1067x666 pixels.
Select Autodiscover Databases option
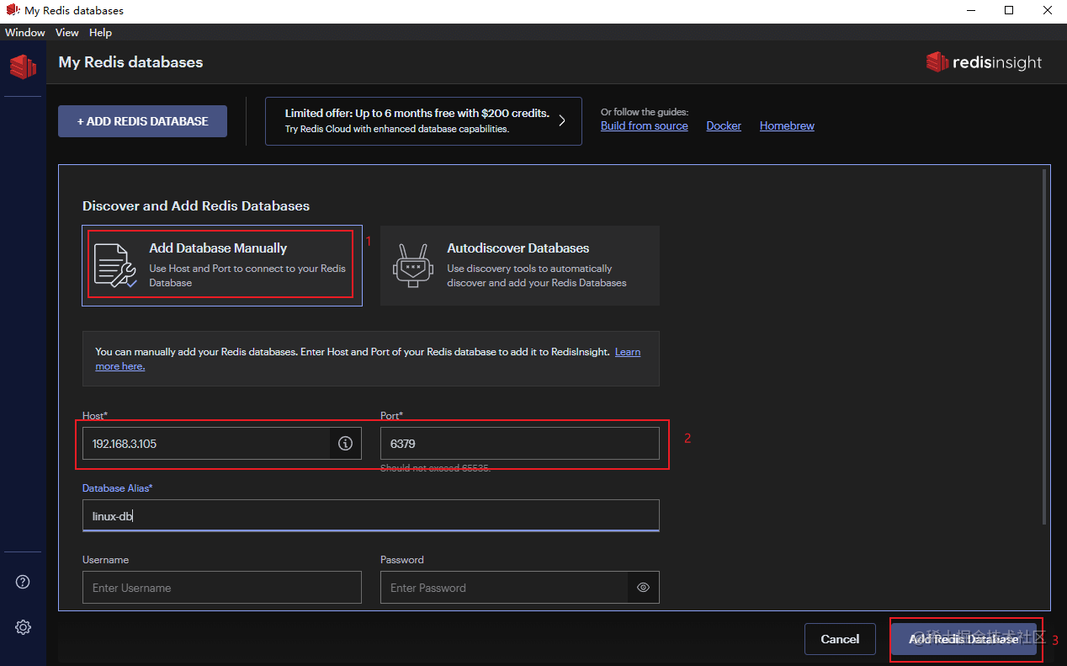point(520,265)
